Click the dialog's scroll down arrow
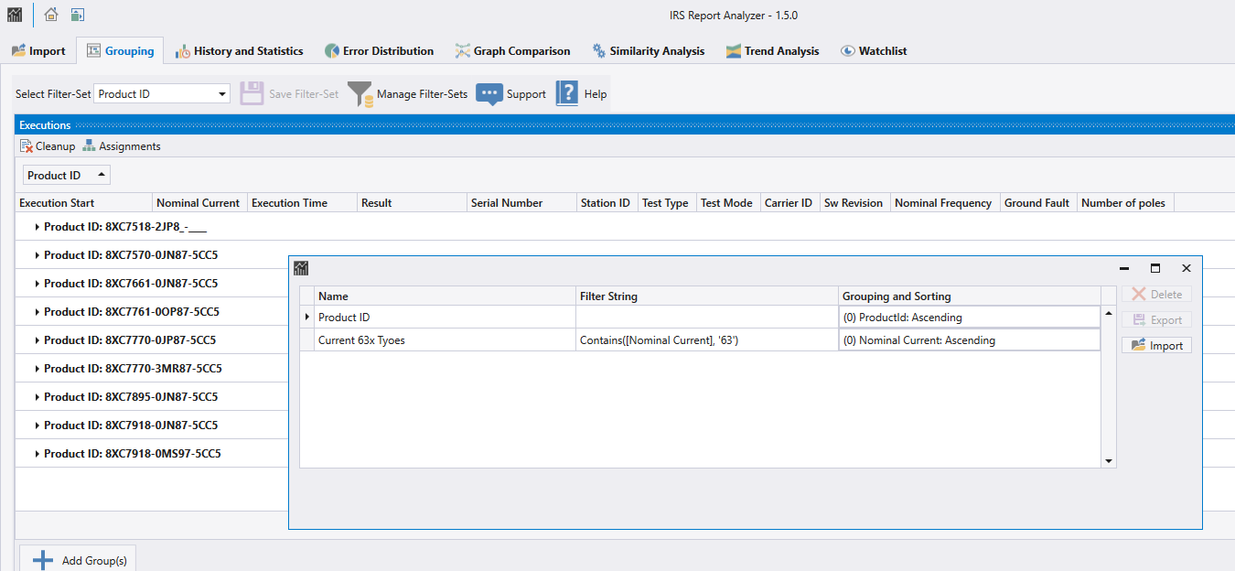 tap(1109, 462)
